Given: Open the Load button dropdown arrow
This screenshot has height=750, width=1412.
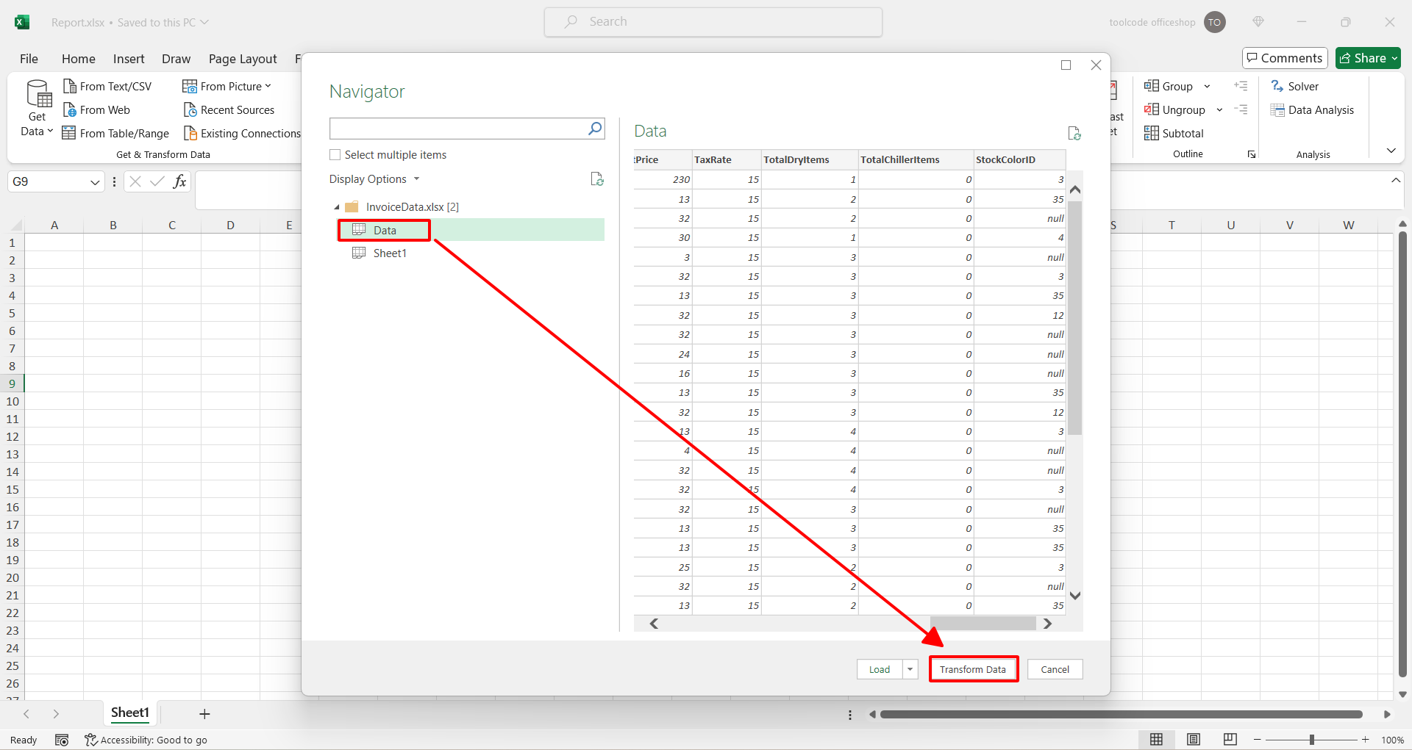Looking at the screenshot, I should (x=910, y=669).
